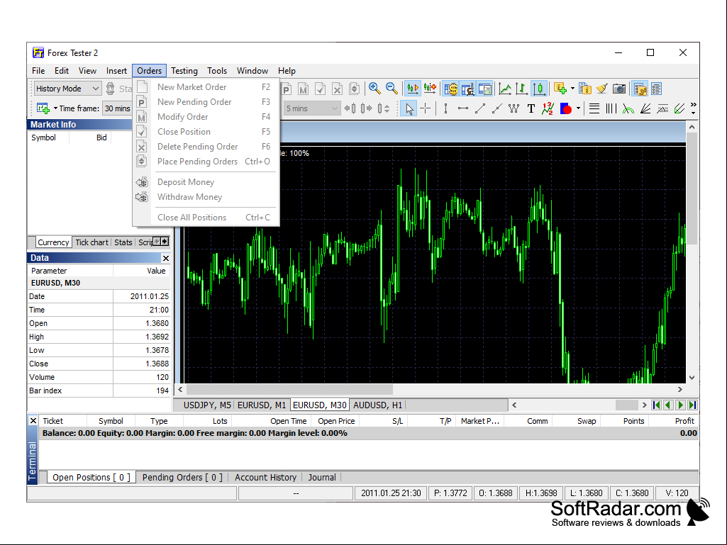Open the Account History tab
Viewport: 727px width, 545px height.
click(265, 478)
